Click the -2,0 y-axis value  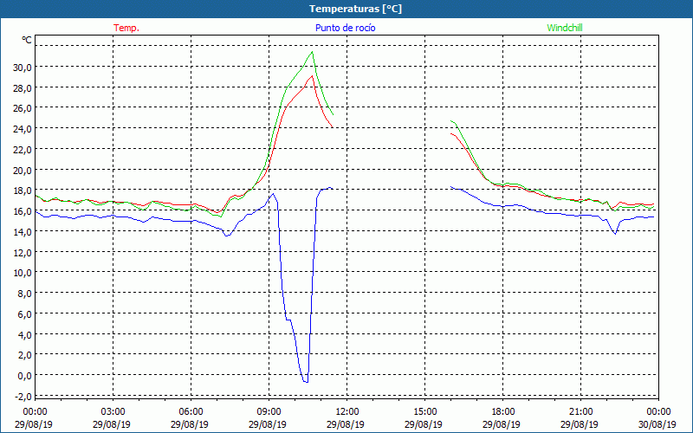[x=23, y=397]
